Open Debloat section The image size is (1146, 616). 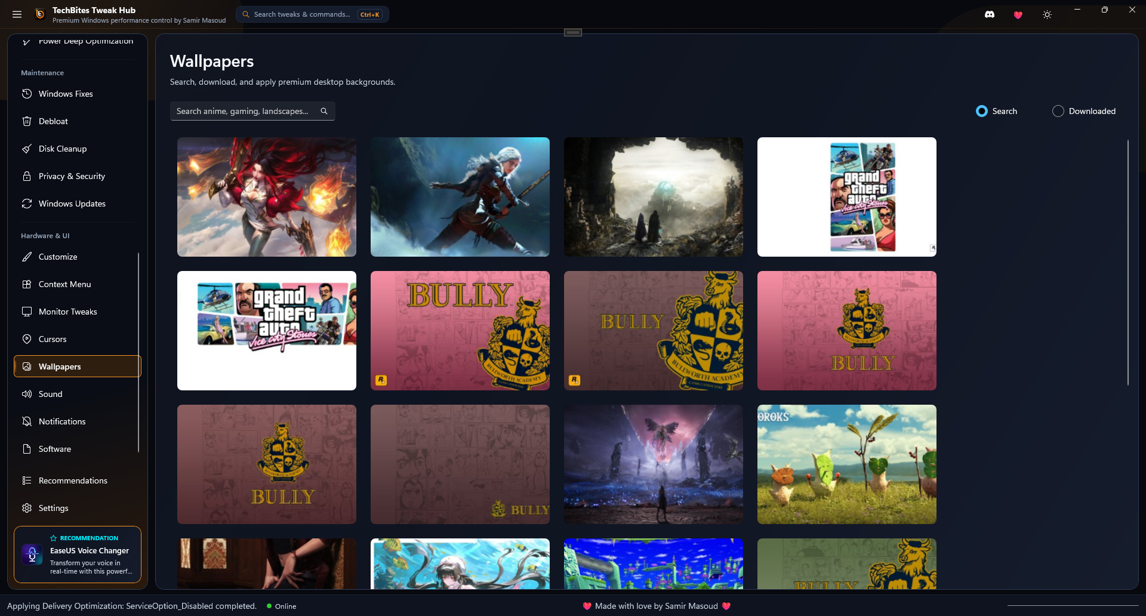pyautogui.click(x=78, y=121)
